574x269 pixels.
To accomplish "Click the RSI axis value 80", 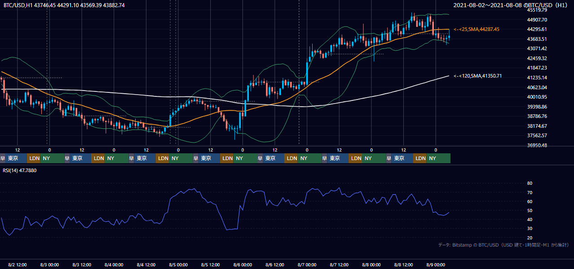I will coord(530,183).
